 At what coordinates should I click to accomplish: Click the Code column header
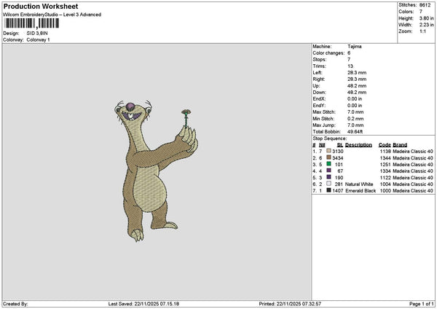[385, 144]
